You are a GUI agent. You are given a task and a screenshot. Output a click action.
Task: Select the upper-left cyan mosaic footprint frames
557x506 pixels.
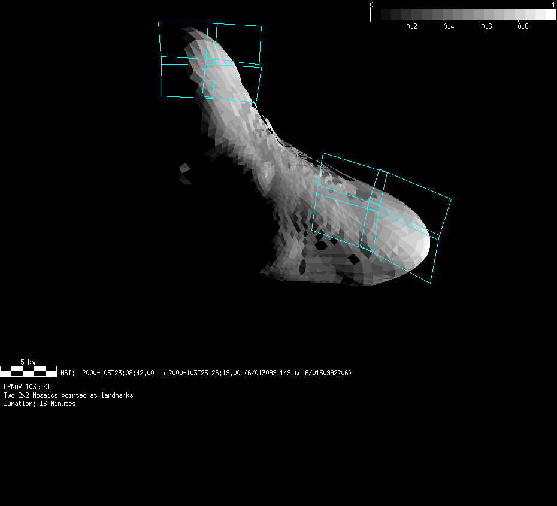(x=210, y=60)
